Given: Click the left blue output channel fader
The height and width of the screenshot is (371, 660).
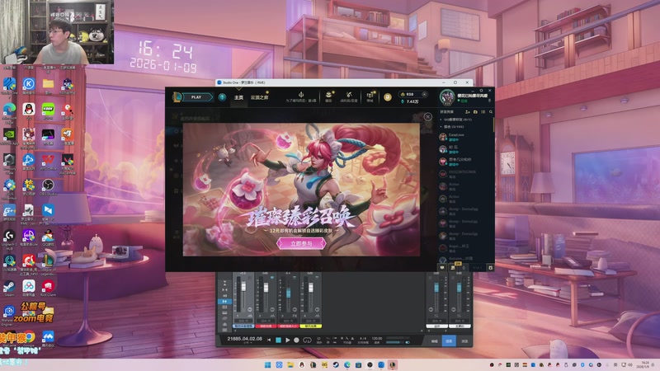Looking at the screenshot, I should pos(436,287).
